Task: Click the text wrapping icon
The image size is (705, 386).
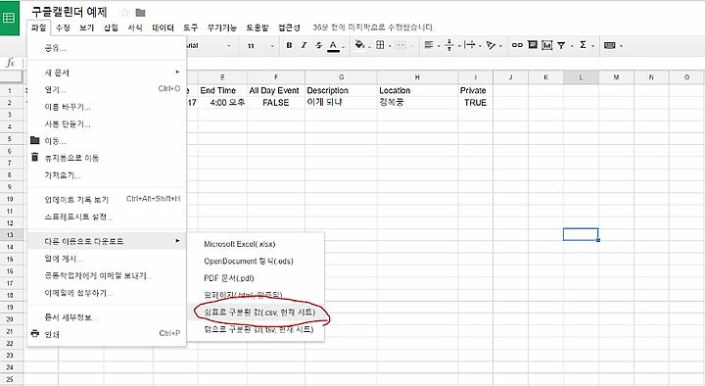Action: click(x=470, y=45)
